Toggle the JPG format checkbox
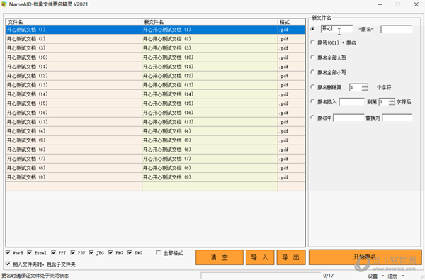425x280 pixels. click(91, 252)
